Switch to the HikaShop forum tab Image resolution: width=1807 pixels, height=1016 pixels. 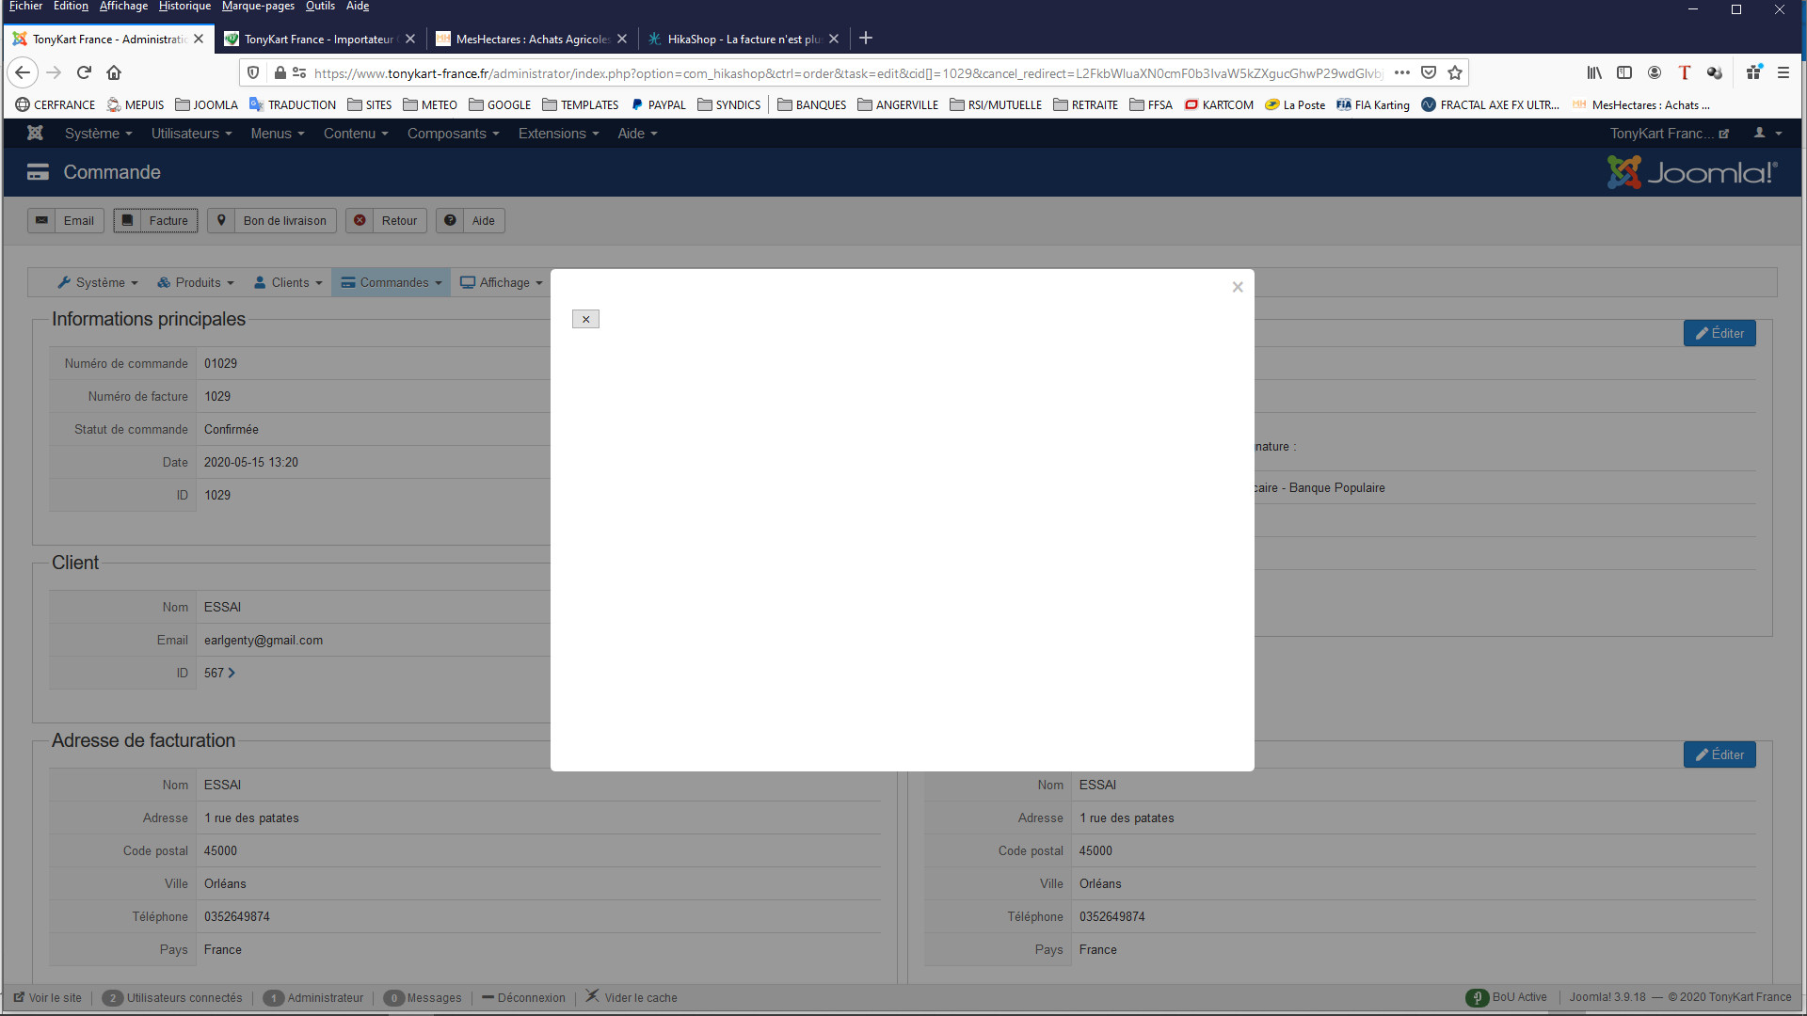point(744,39)
